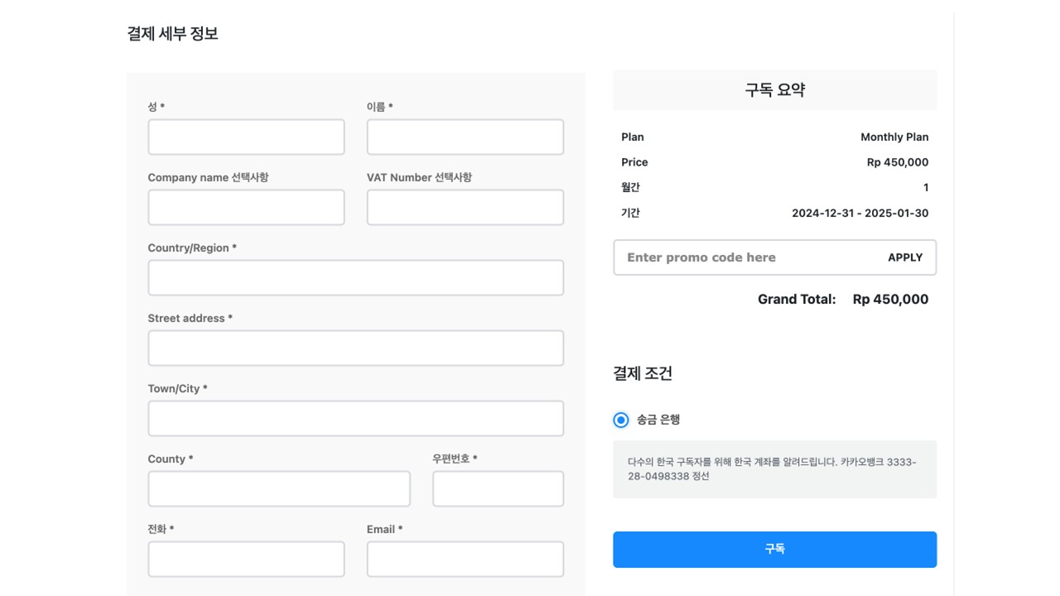This screenshot has width=1060, height=596.
Task: Click the 구독 요약 summary header
Action: pyautogui.click(x=774, y=90)
